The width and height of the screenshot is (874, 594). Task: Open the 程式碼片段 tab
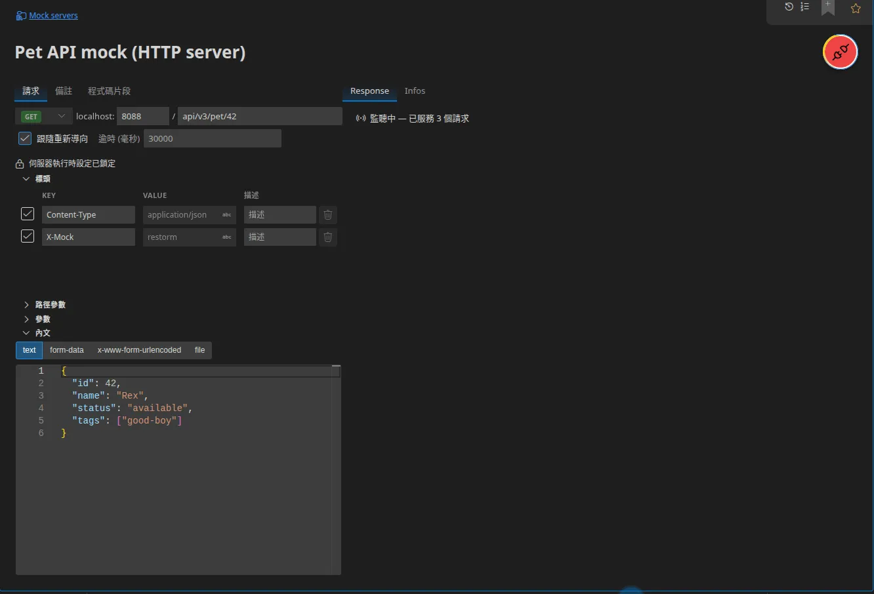[109, 91]
